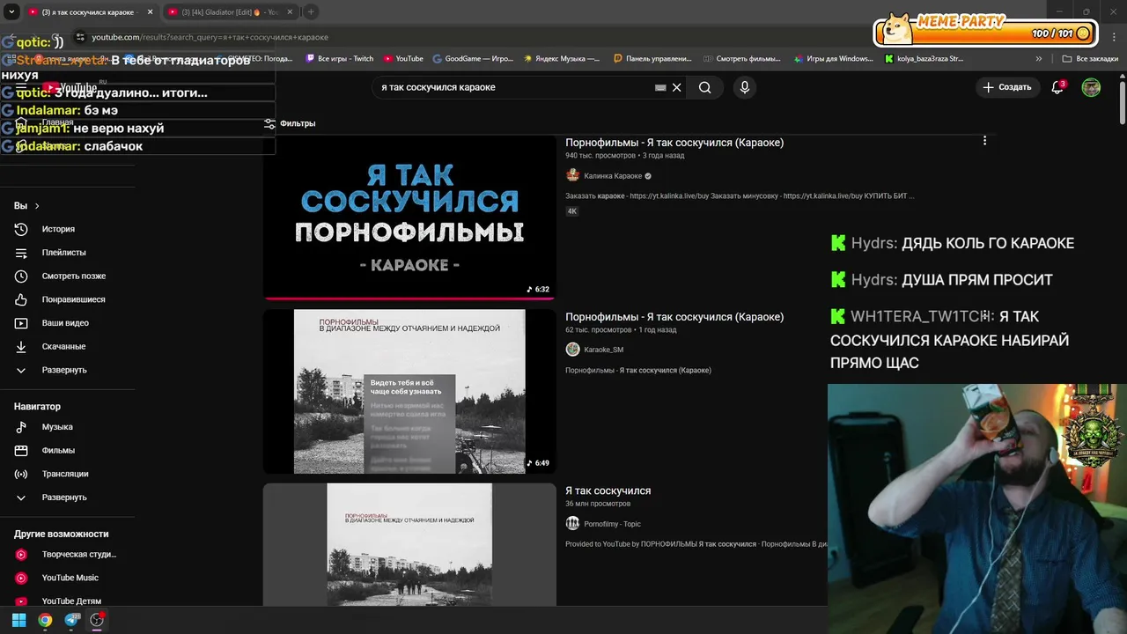Click the browser address bar URL

210,37
